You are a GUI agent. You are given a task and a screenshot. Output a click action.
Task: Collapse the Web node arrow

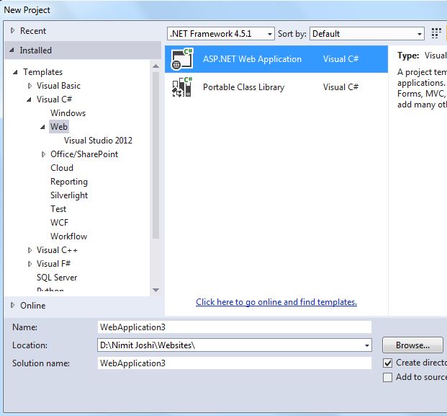(x=42, y=127)
